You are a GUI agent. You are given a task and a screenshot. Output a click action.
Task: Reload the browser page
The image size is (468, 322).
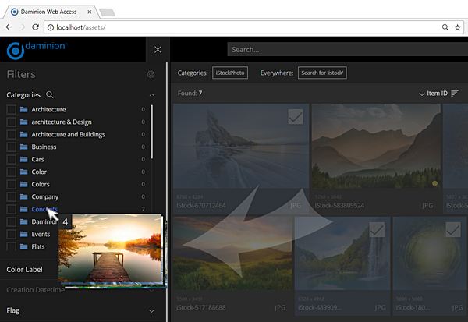click(x=35, y=27)
